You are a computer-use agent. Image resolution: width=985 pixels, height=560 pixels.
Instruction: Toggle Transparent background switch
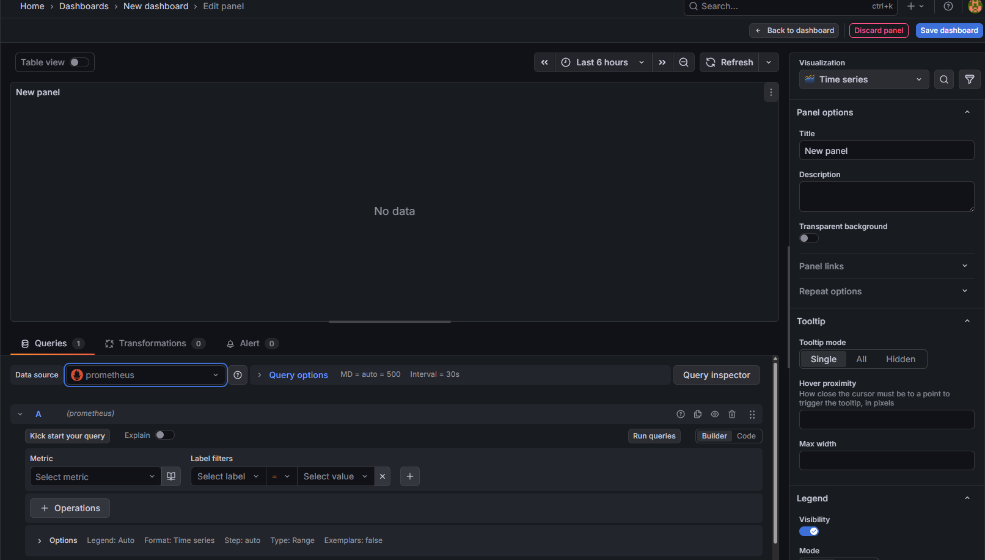808,238
